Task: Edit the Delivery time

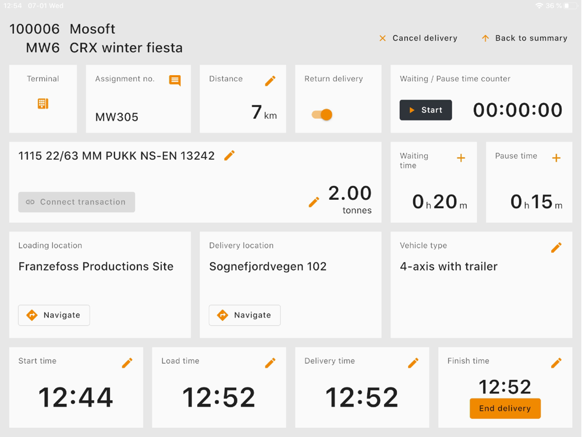Action: (413, 362)
